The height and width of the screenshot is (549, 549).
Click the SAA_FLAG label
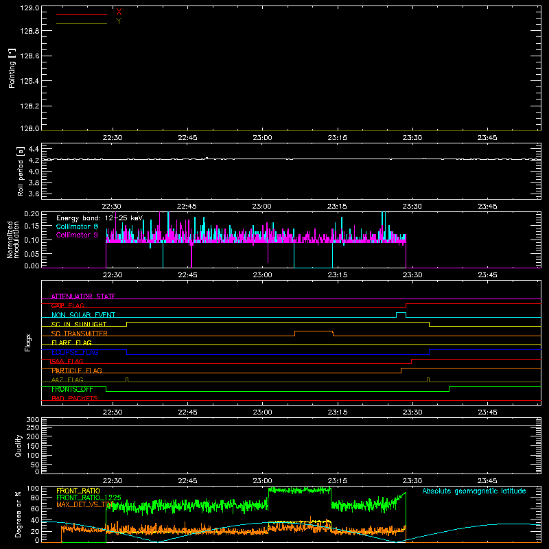(67, 362)
